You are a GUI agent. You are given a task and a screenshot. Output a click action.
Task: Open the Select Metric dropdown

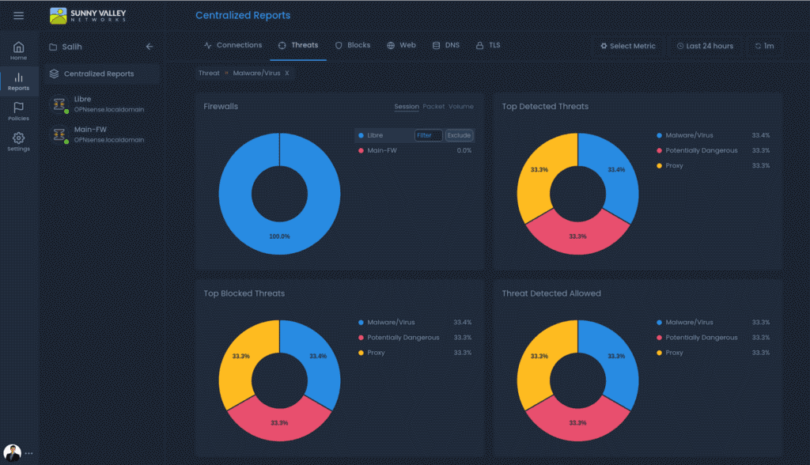627,46
